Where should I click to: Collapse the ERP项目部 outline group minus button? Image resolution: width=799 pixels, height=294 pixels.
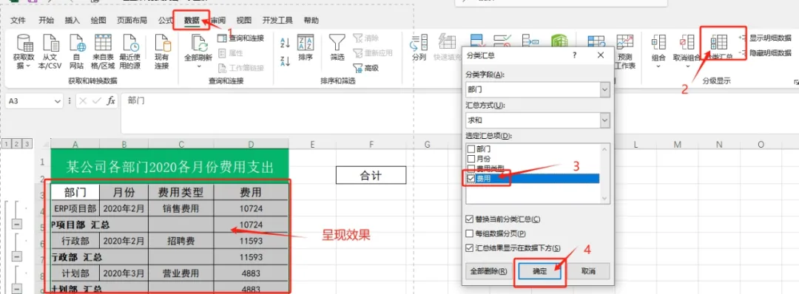16,225
